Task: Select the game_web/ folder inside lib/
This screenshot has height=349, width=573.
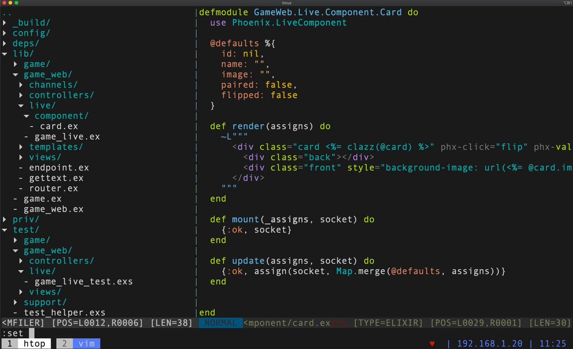Action: pos(48,74)
